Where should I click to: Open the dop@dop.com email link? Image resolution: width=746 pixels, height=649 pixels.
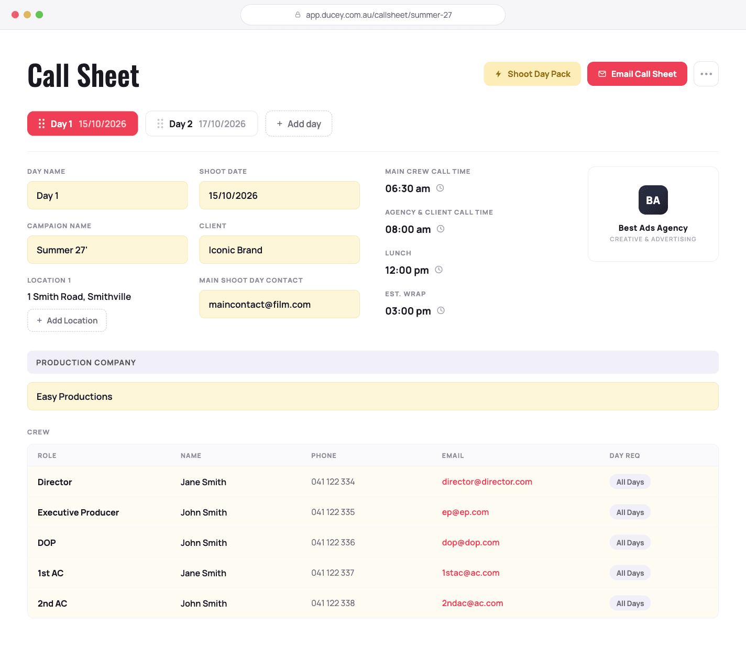coord(470,543)
